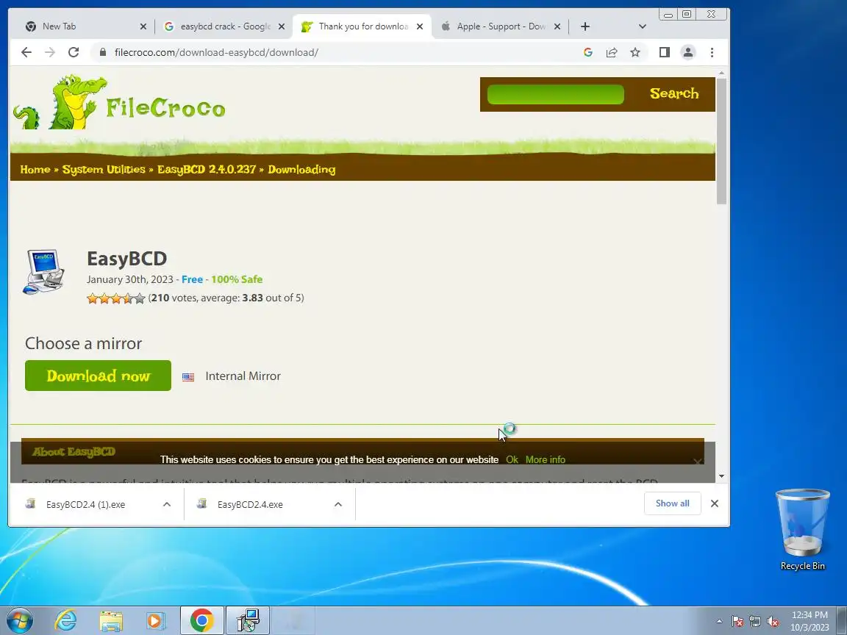Viewport: 847px width, 635px height.
Task: Open the Windows Start menu
Action: 19,620
